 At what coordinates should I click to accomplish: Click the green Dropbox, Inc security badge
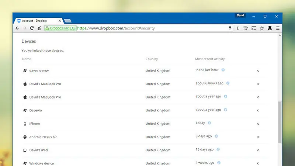pos(60,28)
